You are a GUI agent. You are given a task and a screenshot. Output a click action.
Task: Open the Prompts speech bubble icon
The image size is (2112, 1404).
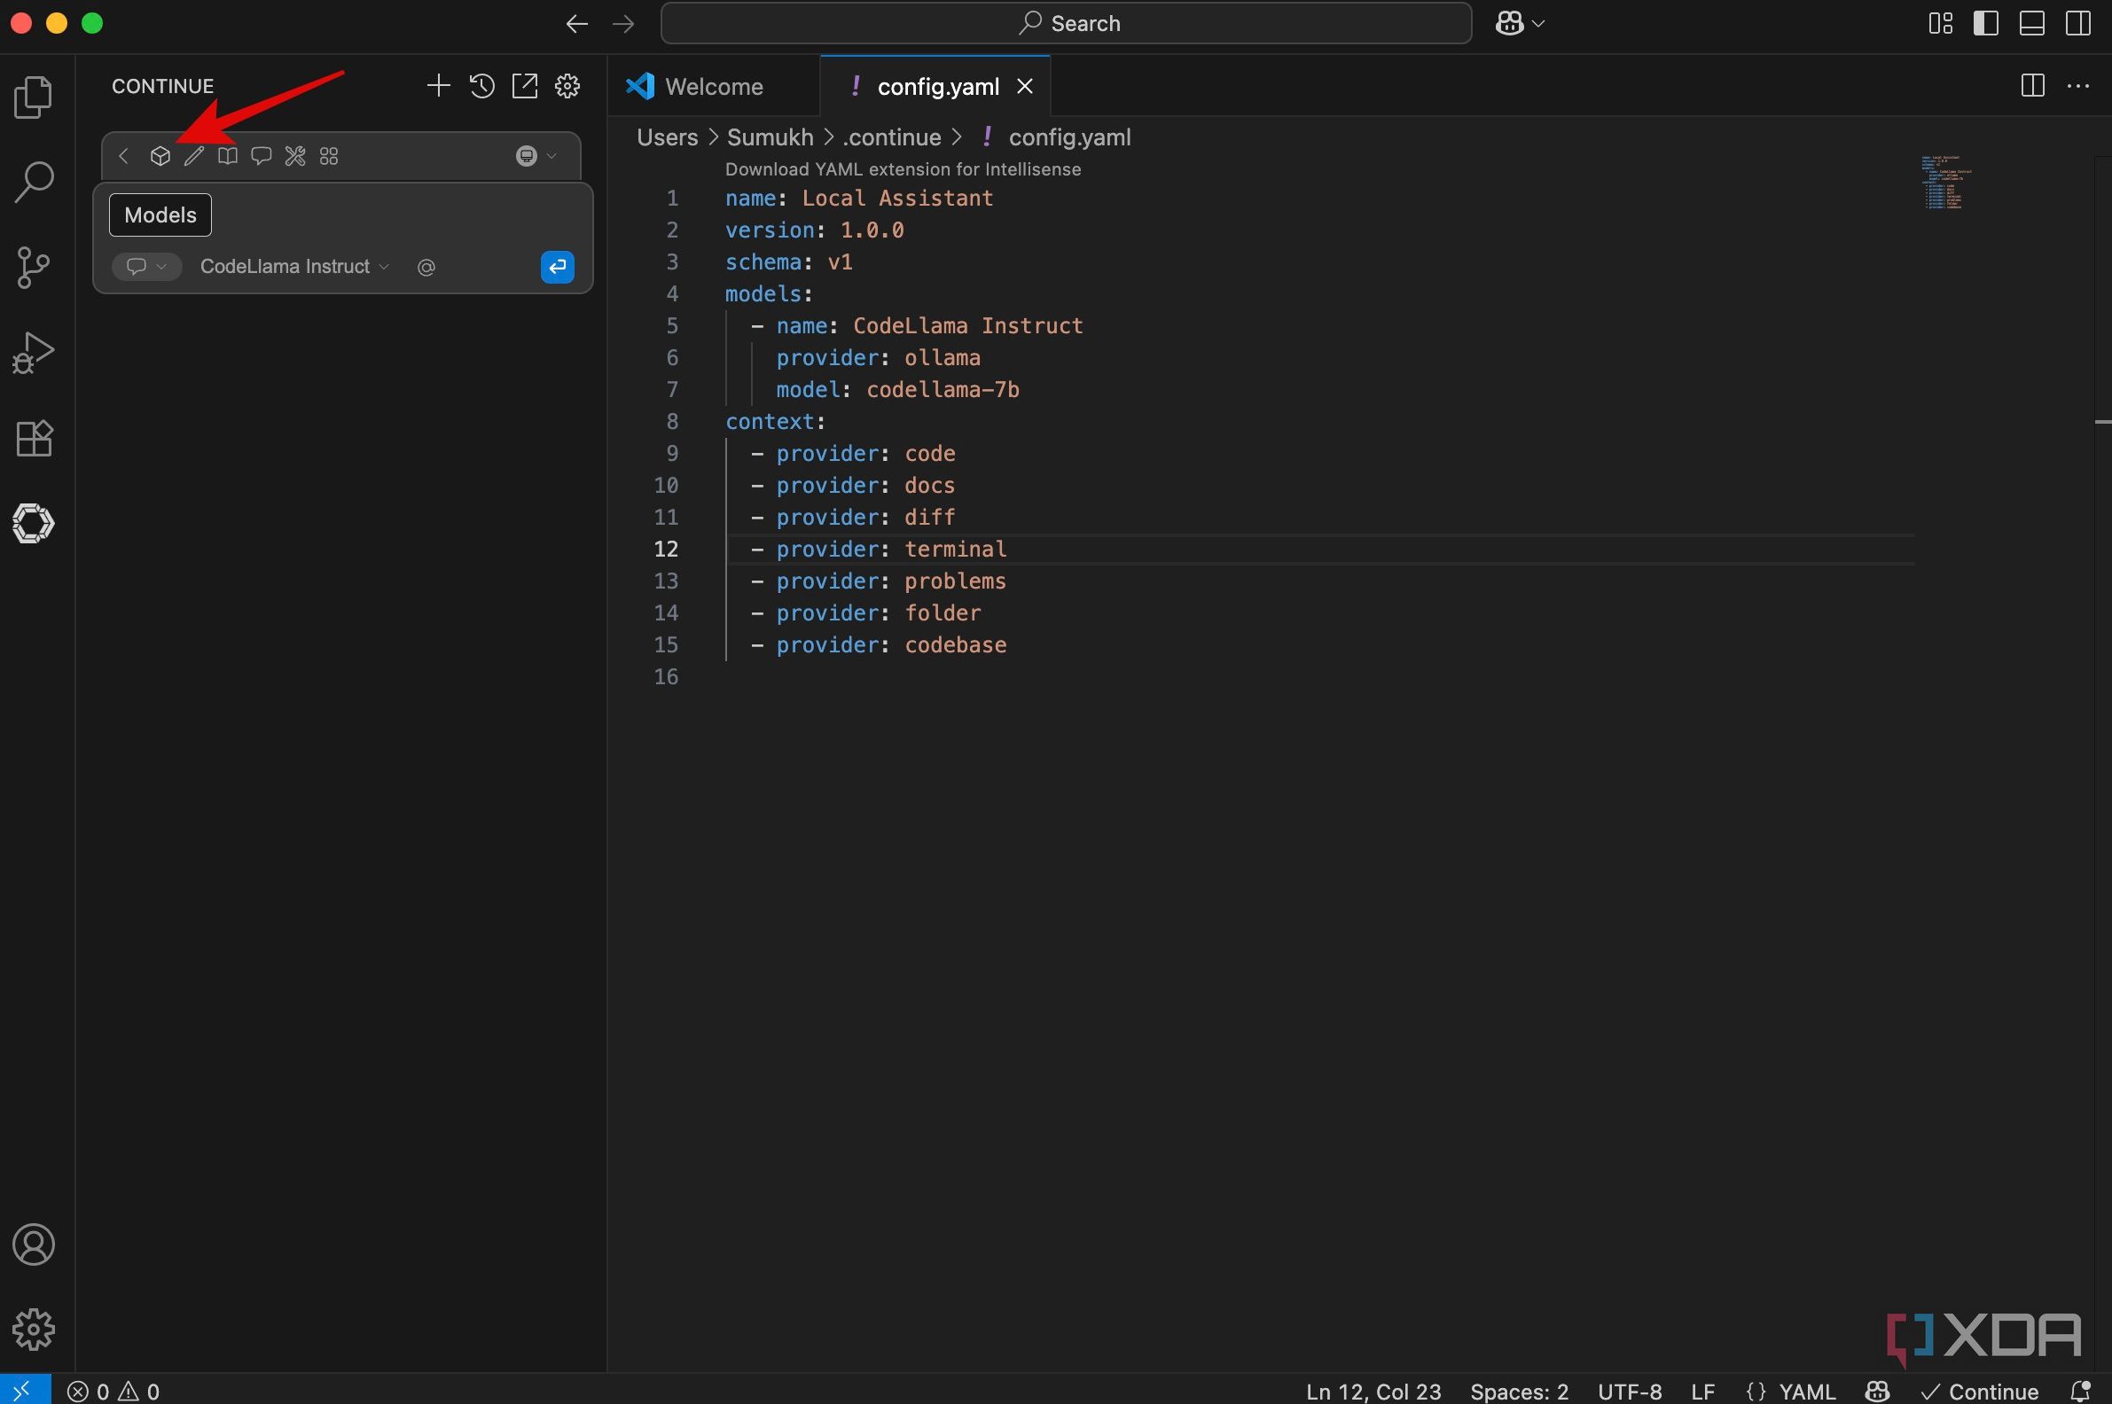click(x=262, y=157)
